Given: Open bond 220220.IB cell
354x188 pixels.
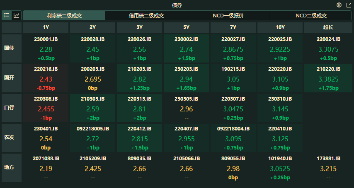Looking at the screenshot, I should (x=280, y=78).
